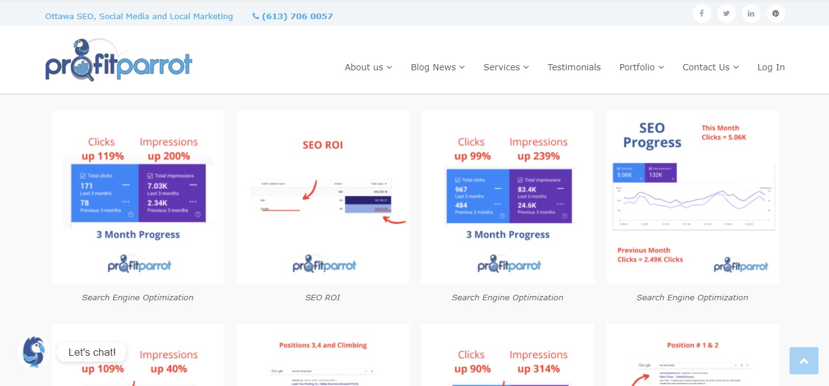Open the SEO ROI portfolio thumbnail
The width and height of the screenshot is (829, 386).
[x=323, y=197]
